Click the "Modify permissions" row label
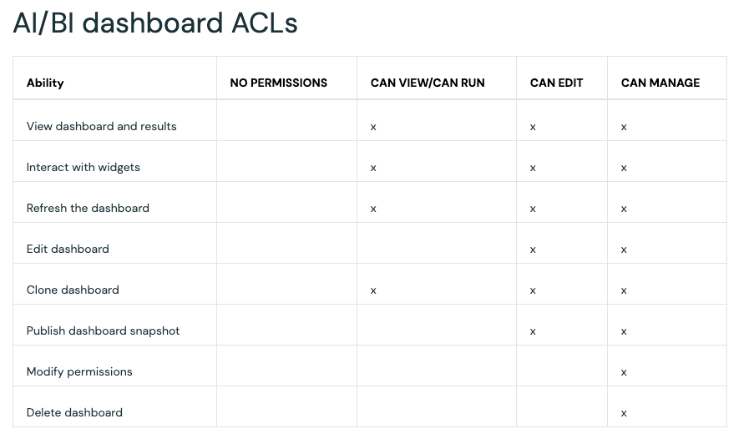The height and width of the screenshot is (444, 754). [x=79, y=372]
